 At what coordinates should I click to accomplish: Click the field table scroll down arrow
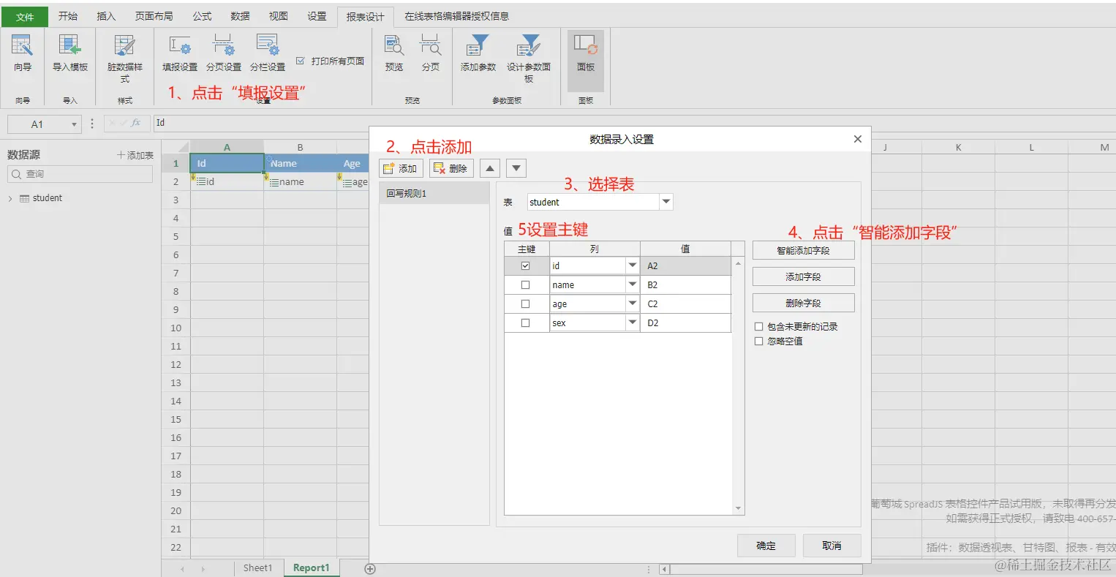(738, 508)
